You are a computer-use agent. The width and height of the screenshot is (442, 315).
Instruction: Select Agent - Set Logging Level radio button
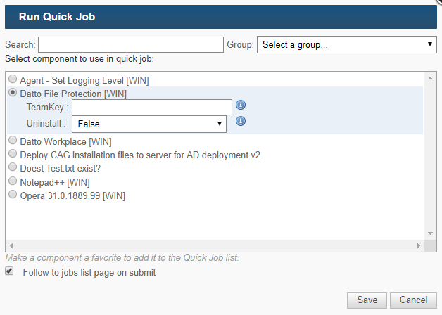point(13,79)
